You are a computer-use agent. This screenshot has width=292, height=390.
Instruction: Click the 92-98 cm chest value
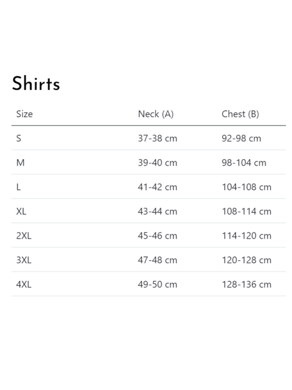coord(241,138)
